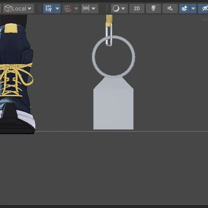Switch to 2D view mode
The image size is (208, 208).
point(137,8)
